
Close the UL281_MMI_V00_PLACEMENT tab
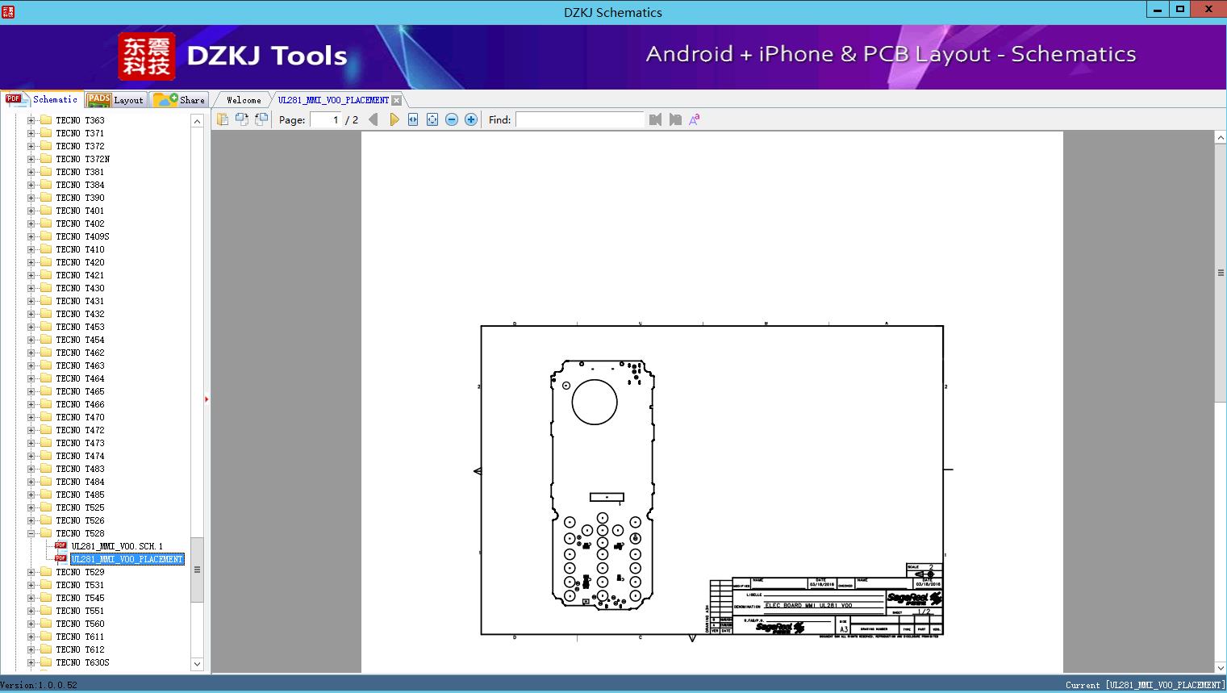pos(396,100)
